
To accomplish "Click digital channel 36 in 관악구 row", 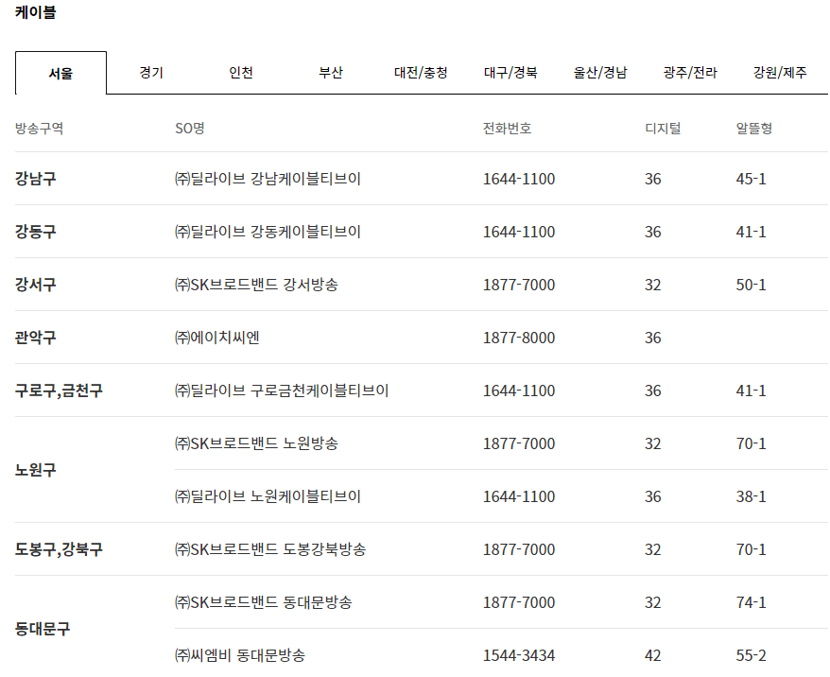I will [652, 338].
